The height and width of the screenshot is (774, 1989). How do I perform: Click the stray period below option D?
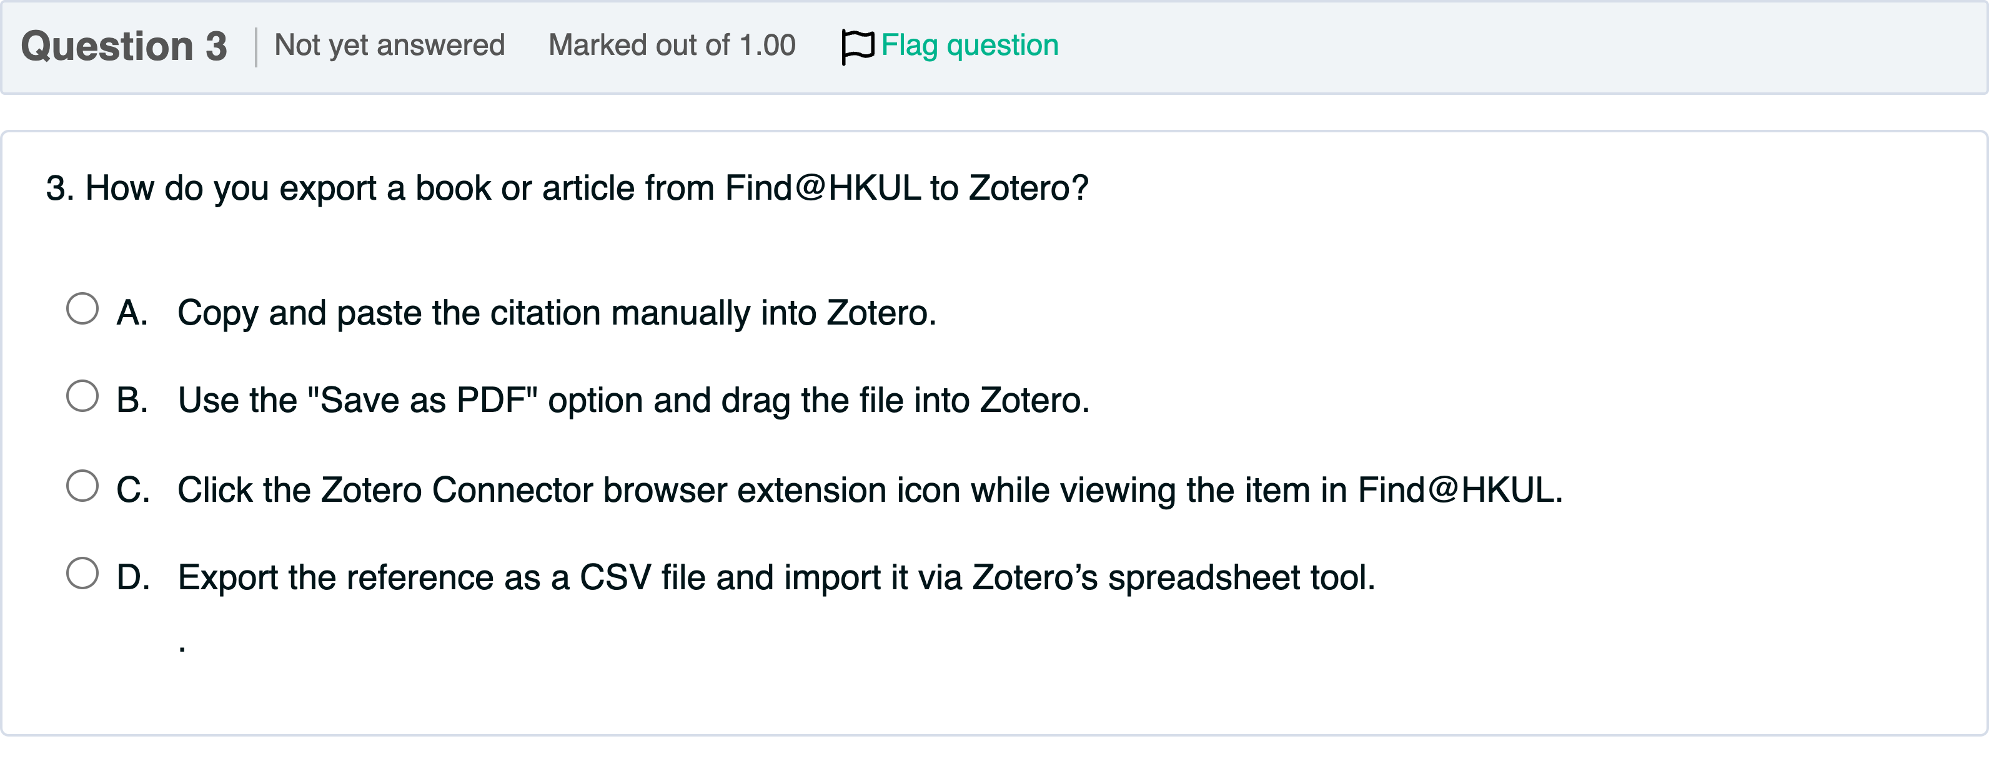point(182,648)
